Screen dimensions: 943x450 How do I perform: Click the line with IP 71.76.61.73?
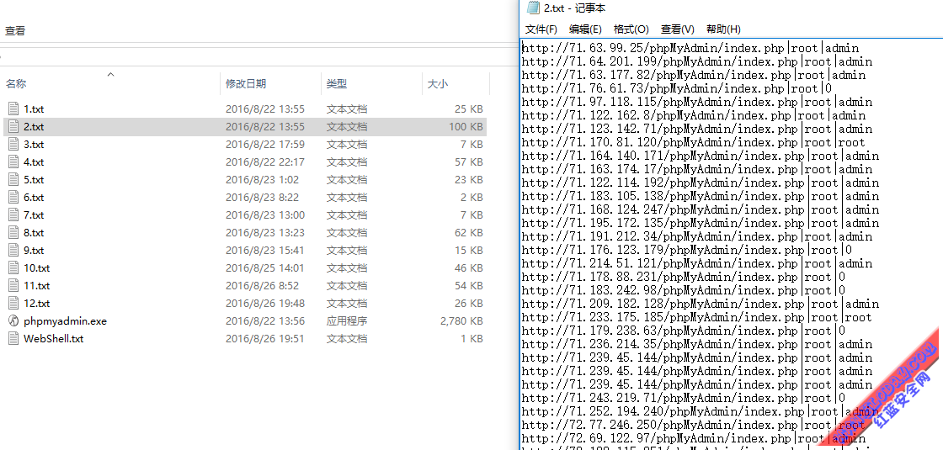(677, 88)
